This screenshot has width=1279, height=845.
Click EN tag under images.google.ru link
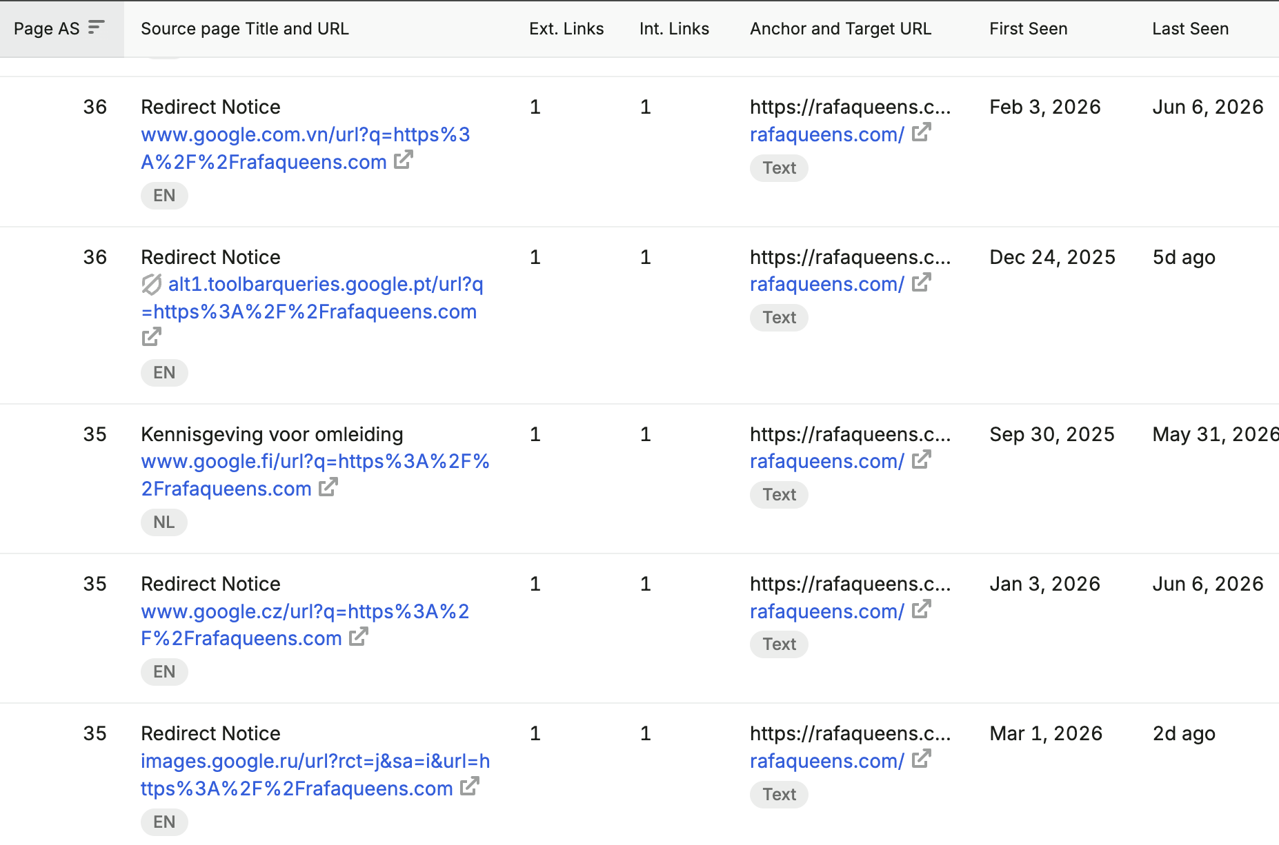click(x=164, y=822)
